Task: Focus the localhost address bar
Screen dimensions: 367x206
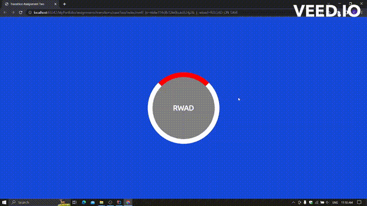Action: click(136, 13)
